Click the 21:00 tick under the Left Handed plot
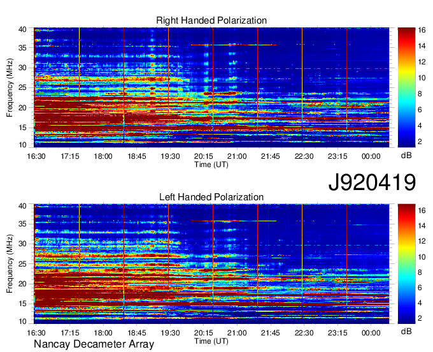The image size is (433, 352). 237,333
